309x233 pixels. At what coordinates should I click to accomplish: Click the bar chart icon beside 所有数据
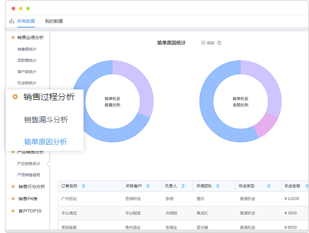coord(12,21)
